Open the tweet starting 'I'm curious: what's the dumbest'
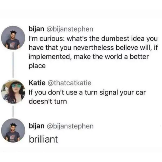The image size is (162, 162). 93,52
